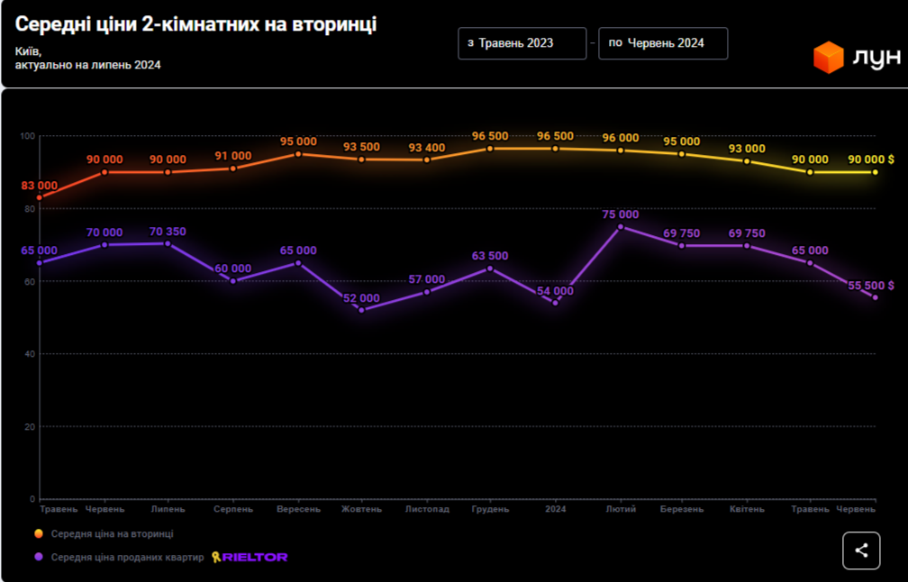Click the 70 350 purple data point
This screenshot has height=582, width=908.
[168, 243]
